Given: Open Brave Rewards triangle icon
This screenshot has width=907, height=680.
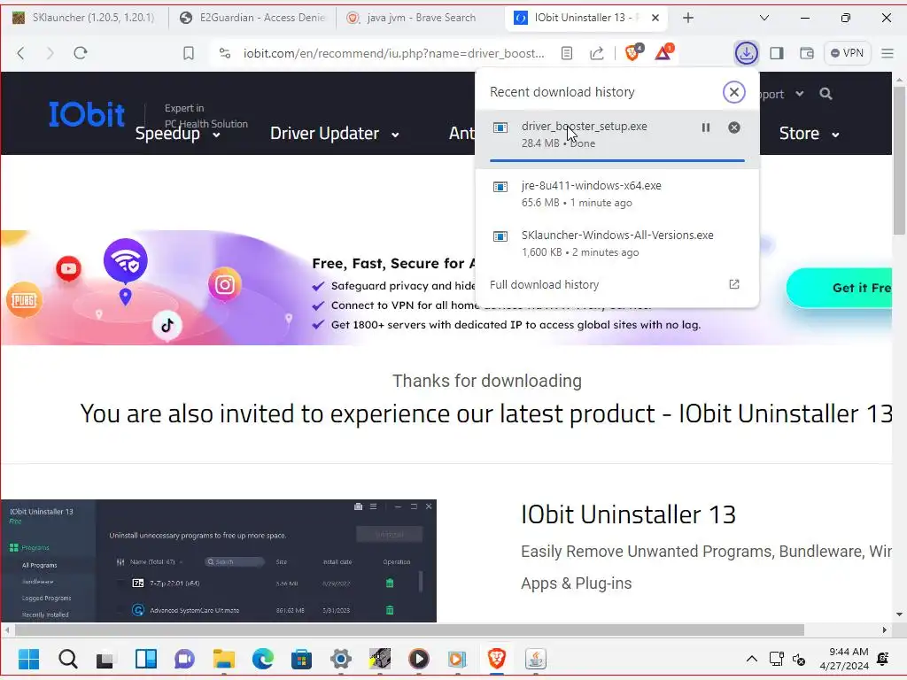Looking at the screenshot, I should [664, 52].
